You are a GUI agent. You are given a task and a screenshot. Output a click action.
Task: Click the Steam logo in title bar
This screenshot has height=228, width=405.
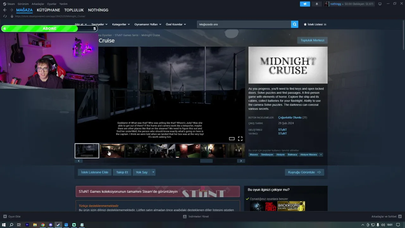(4, 4)
